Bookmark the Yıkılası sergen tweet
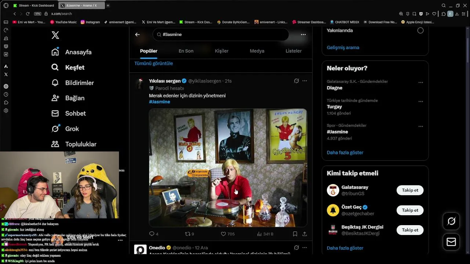The width and height of the screenshot is (470, 264). (x=295, y=234)
